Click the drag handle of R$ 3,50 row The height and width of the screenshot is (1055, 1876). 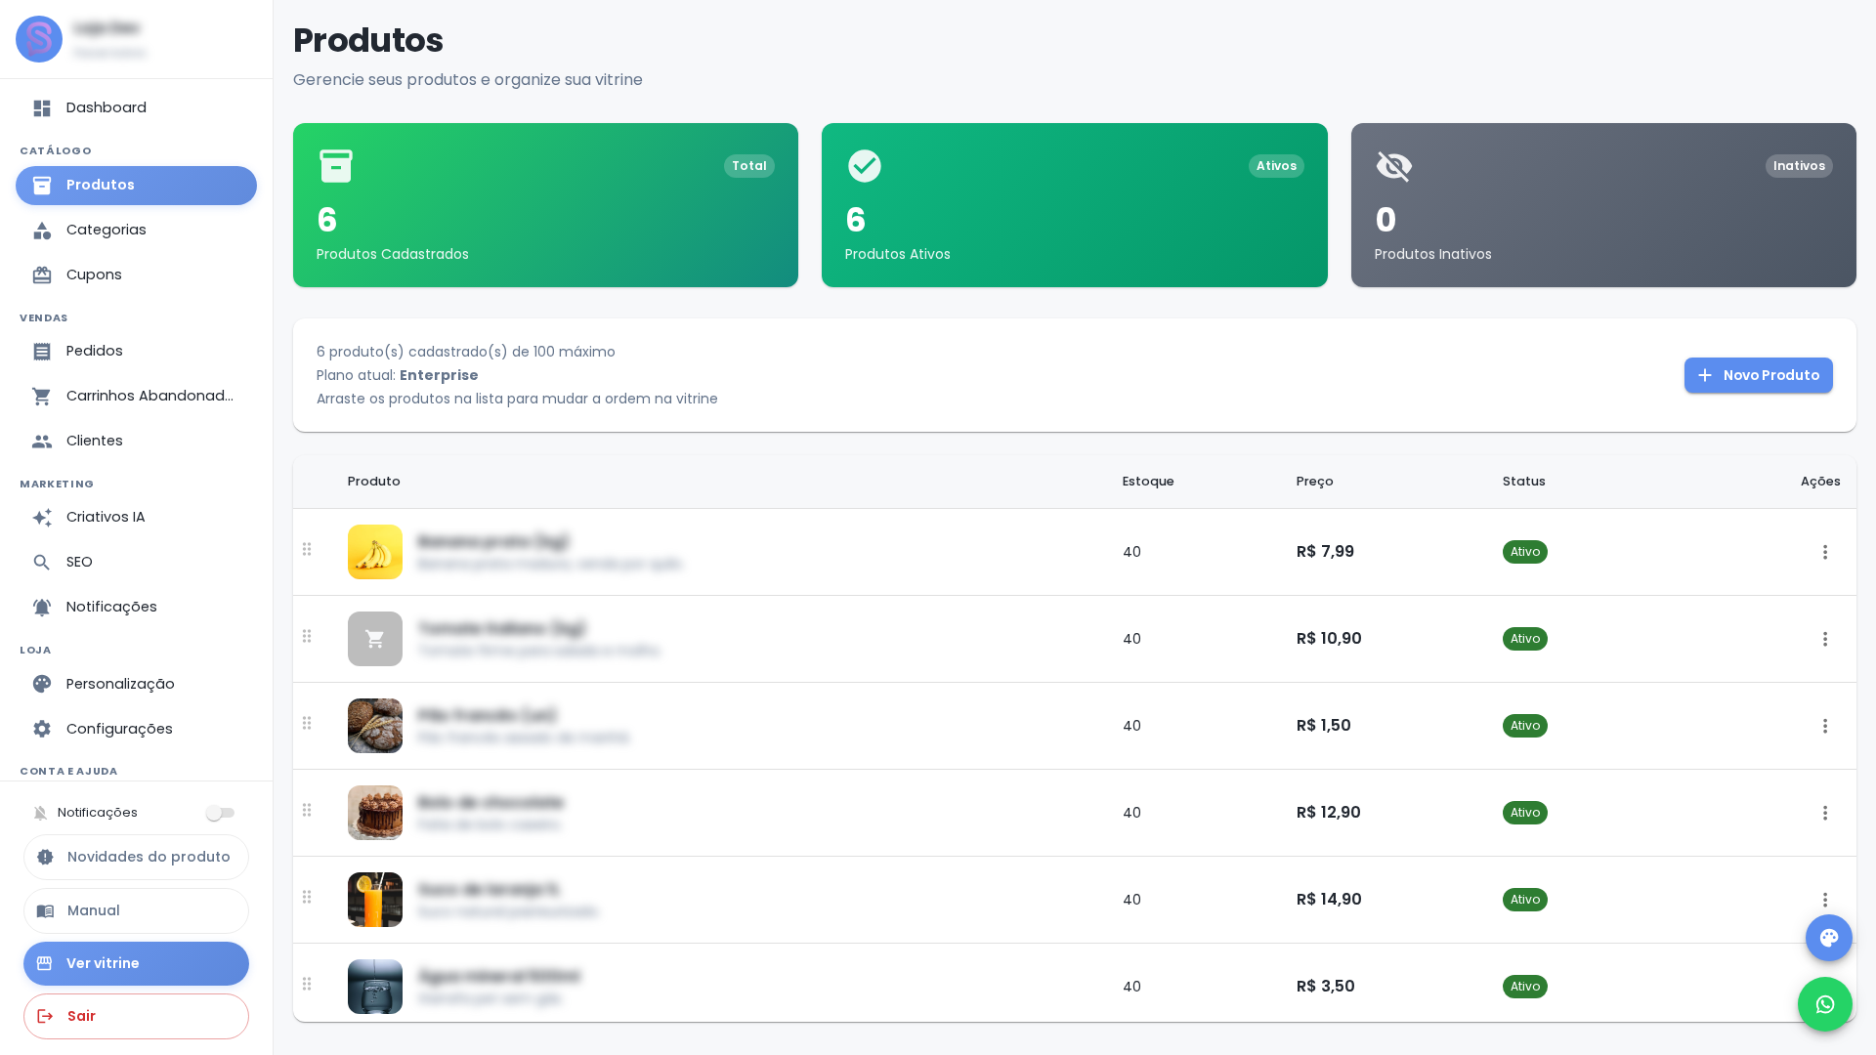tap(307, 984)
